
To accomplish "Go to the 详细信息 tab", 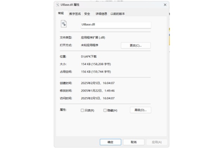I will click(x=101, y=14).
